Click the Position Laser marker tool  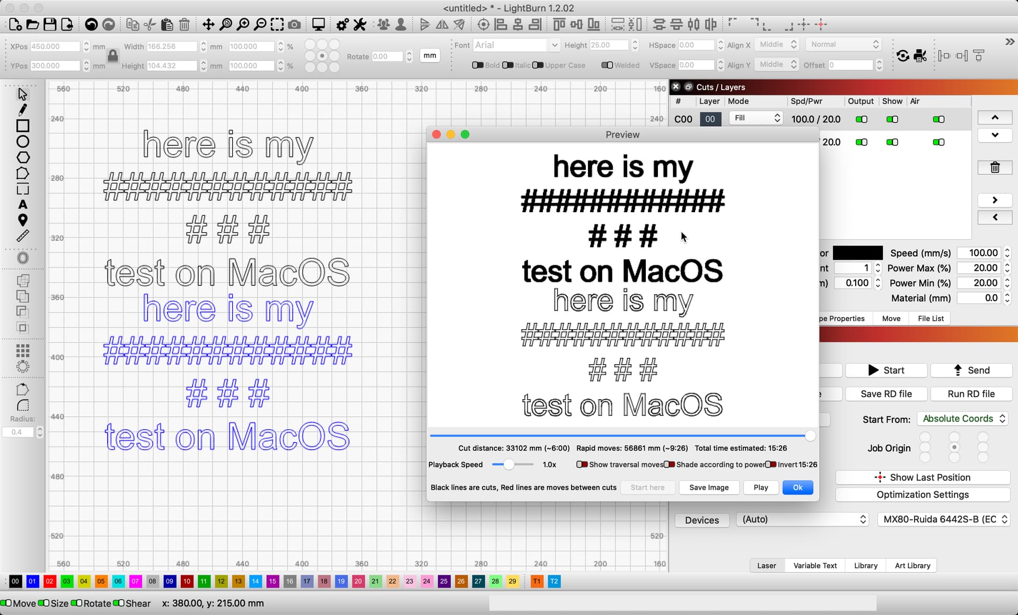pyautogui.click(x=22, y=220)
